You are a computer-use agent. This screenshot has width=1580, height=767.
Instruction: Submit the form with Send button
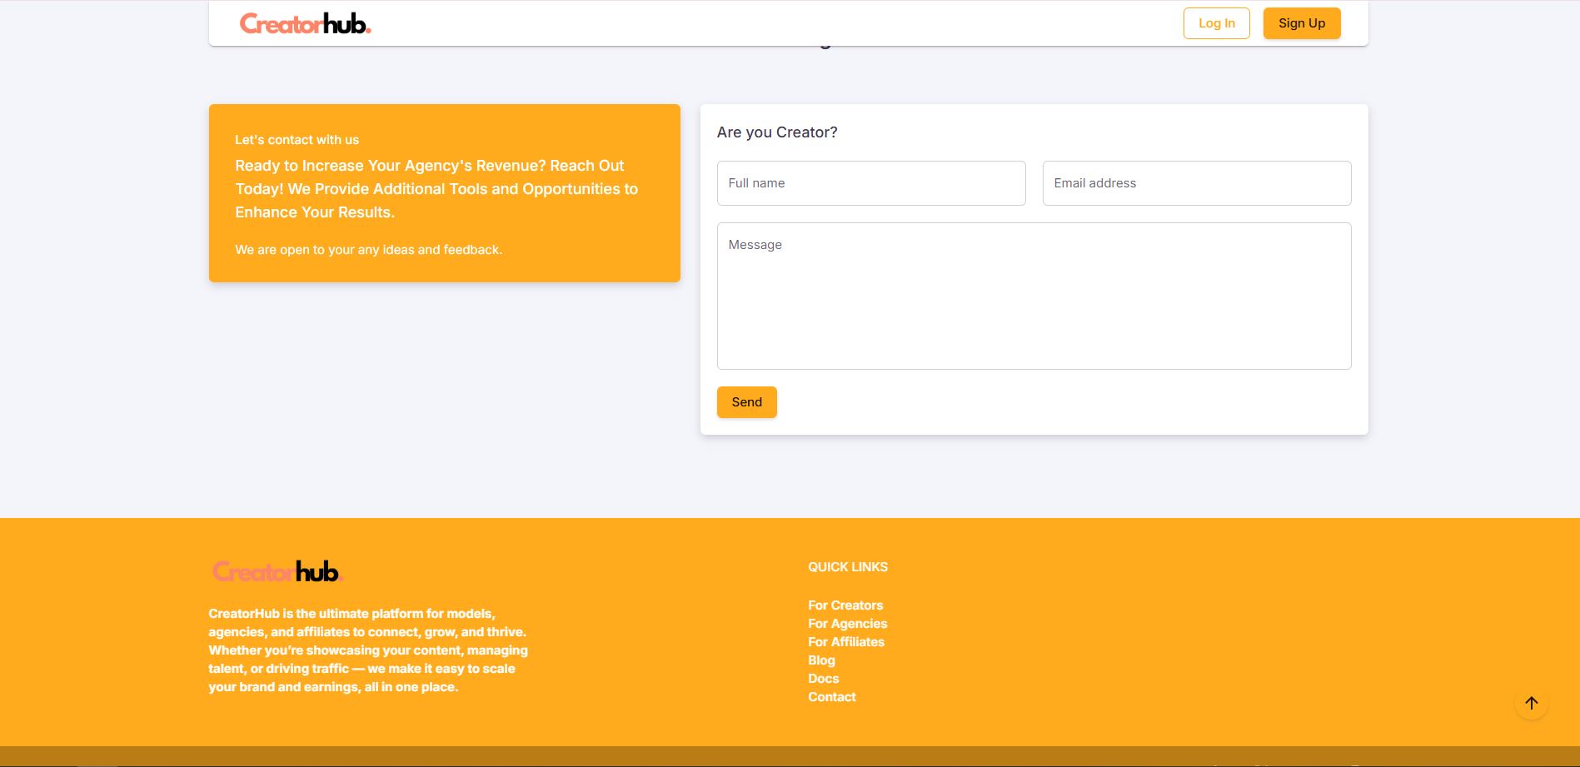(x=746, y=402)
